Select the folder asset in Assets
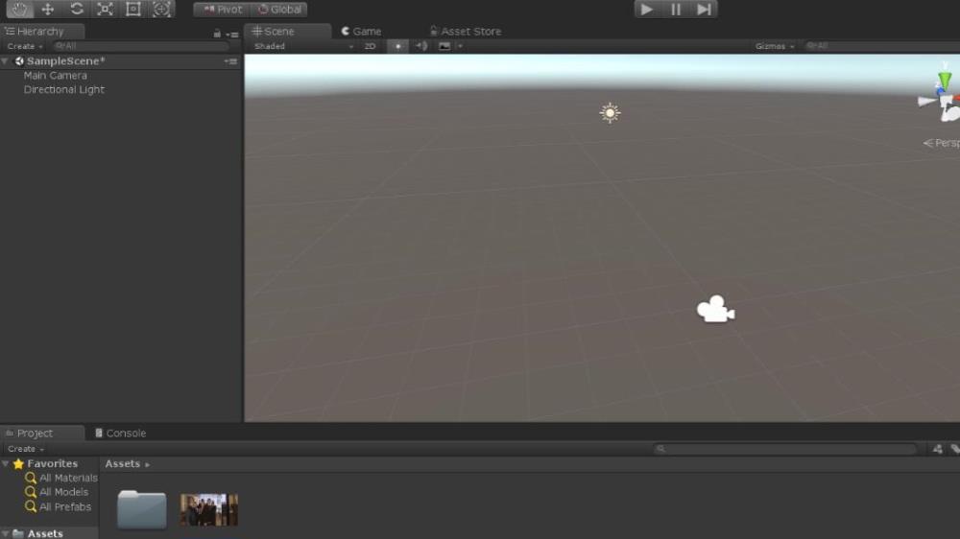Screen dimensions: 960x539 pyautogui.click(x=141, y=509)
